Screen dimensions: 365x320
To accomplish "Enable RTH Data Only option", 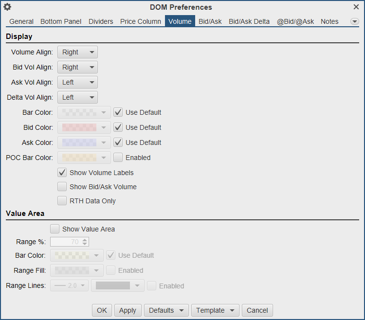I will point(62,201).
